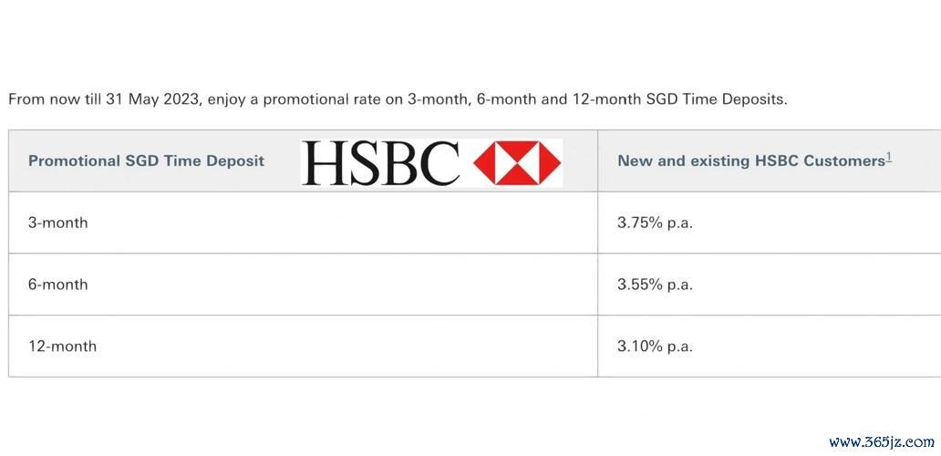
Task: Click the www.365jz.com watermark
Action: [x=881, y=443]
